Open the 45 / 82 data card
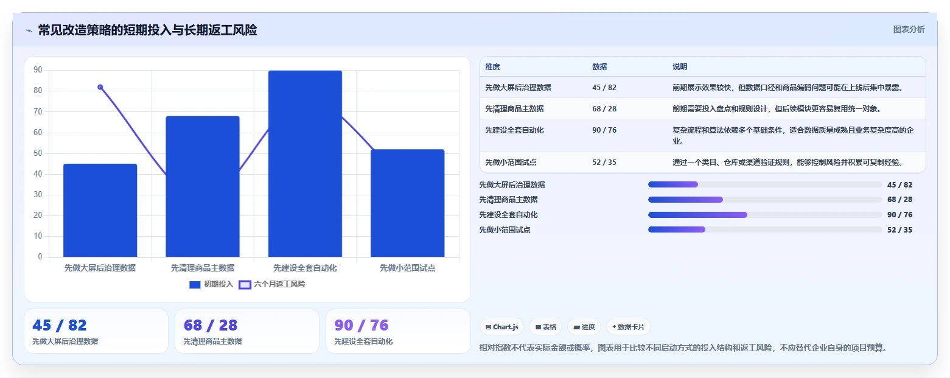Image resolution: width=950 pixels, height=378 pixels. click(96, 331)
